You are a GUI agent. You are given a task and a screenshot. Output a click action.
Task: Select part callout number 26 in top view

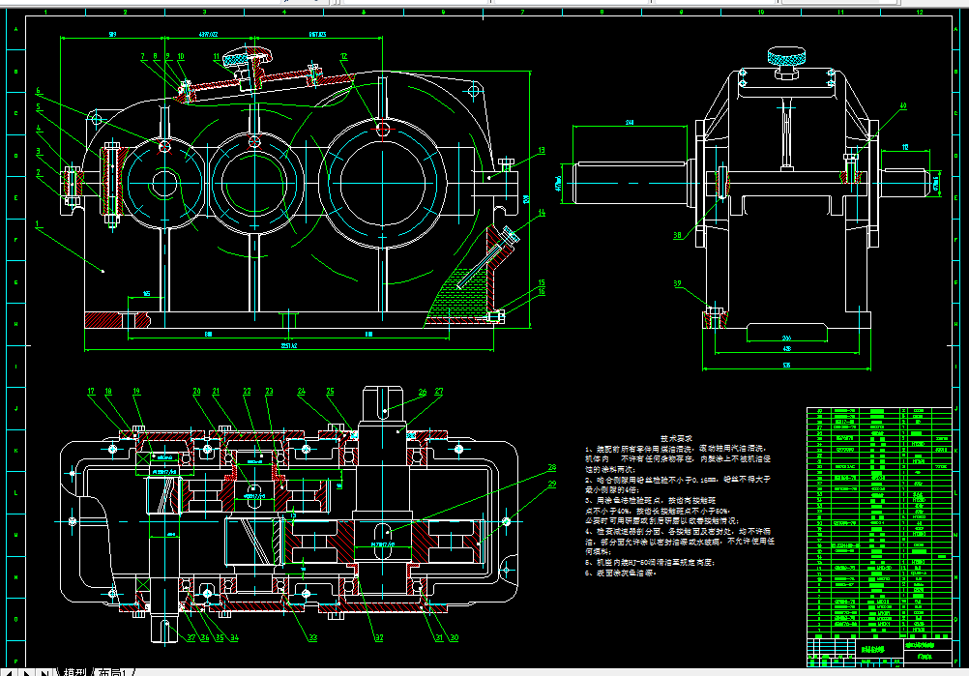click(423, 392)
